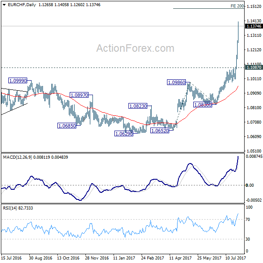
Task: Select price label 1.08230
Action: click(x=138, y=106)
